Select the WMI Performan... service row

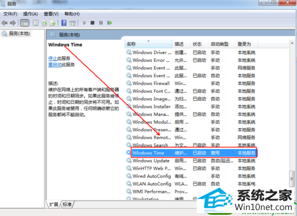point(191,192)
